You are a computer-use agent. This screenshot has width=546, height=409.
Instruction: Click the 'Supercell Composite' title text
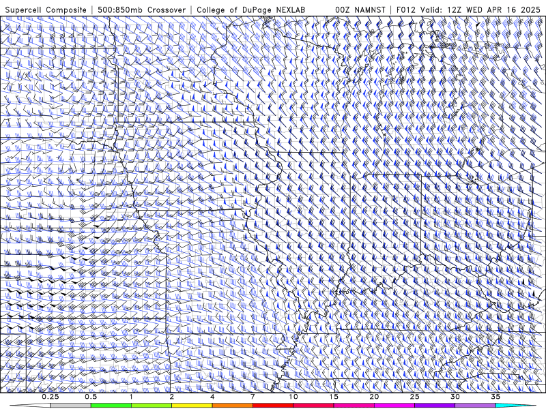(46, 10)
